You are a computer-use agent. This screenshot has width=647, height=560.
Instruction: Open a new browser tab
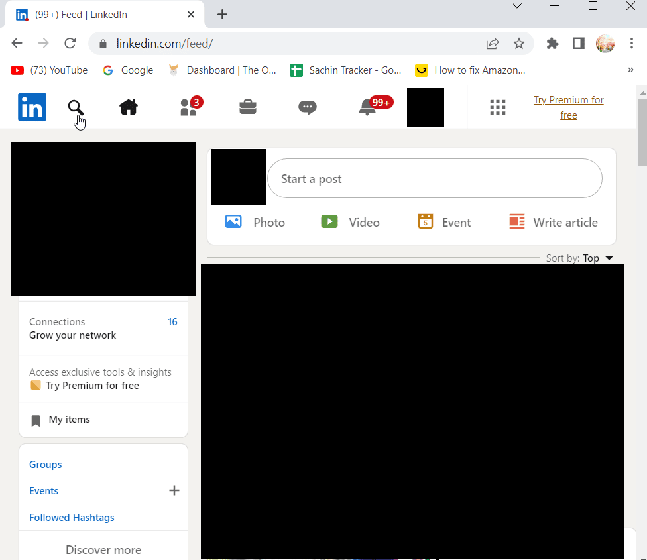pyautogui.click(x=223, y=15)
